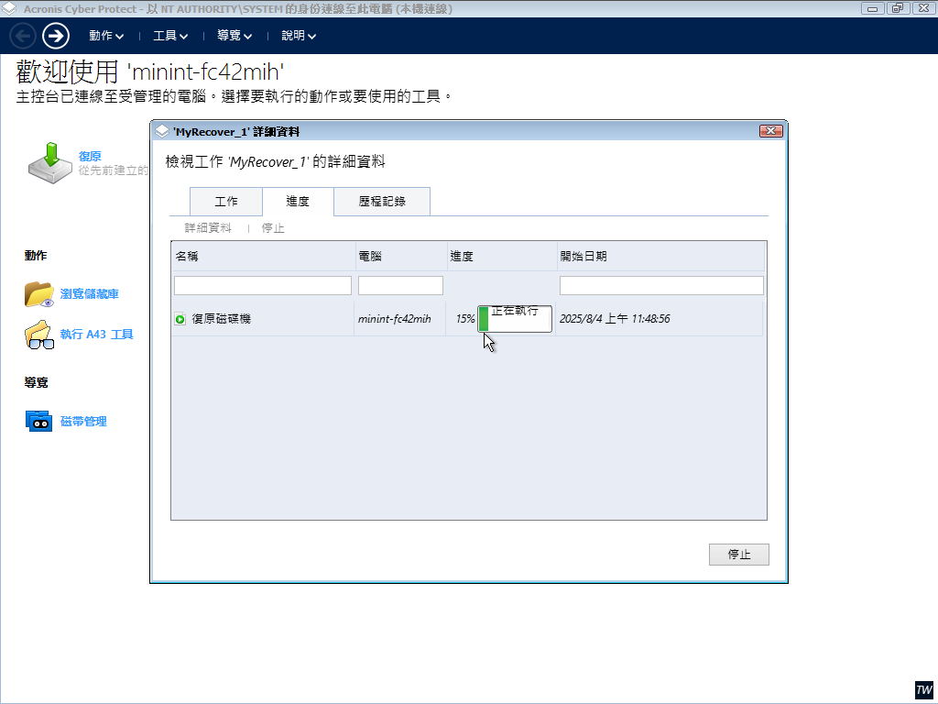Click the 開始日期 column filter field
The height and width of the screenshot is (704, 938).
tap(661, 286)
